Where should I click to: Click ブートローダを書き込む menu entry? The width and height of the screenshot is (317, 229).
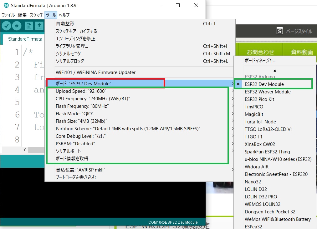point(140,177)
